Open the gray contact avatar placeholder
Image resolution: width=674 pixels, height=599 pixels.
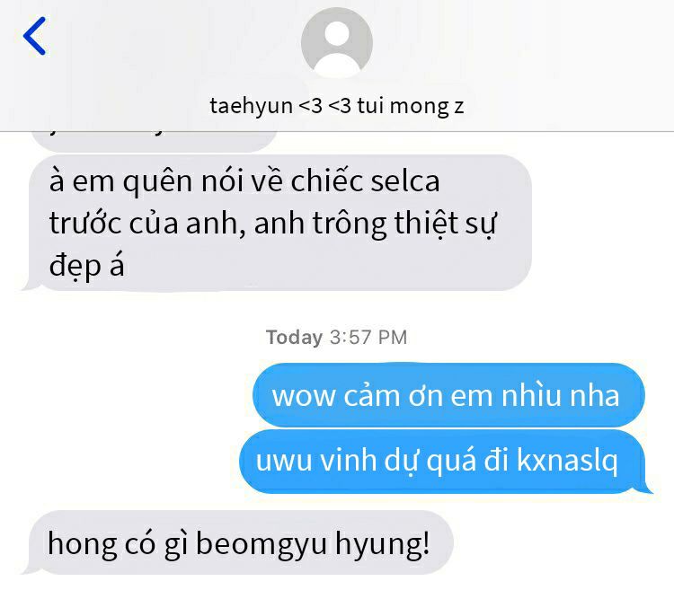pos(337,43)
